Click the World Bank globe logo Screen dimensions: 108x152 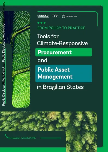point(63,16)
